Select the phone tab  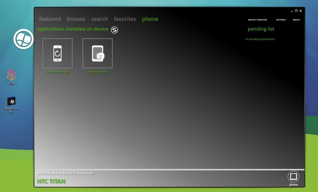tap(150, 19)
